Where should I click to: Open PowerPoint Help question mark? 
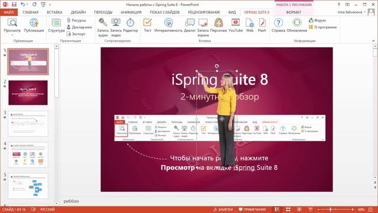tap(338, 4)
